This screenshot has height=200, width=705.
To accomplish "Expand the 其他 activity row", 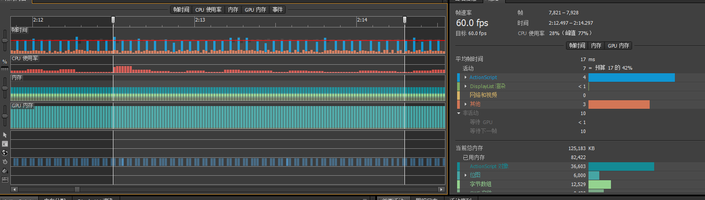I will (466, 104).
